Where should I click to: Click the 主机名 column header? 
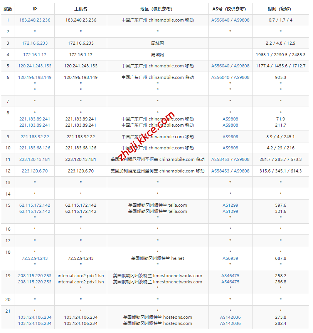coord(81,9)
